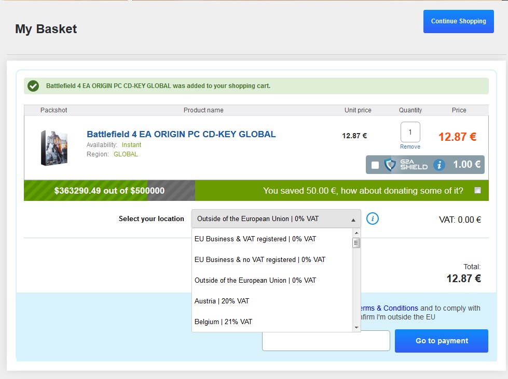This screenshot has height=379, width=508.
Task: Click Go to payment button
Action: click(x=442, y=341)
